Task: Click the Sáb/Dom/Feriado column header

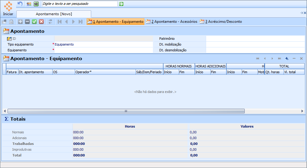Action: 149,72
